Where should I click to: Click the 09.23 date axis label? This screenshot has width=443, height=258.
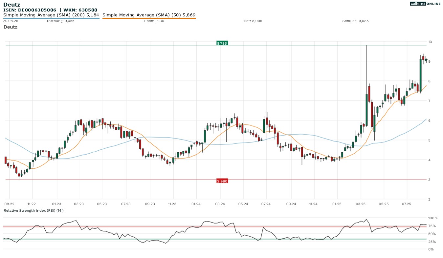tap(150, 204)
